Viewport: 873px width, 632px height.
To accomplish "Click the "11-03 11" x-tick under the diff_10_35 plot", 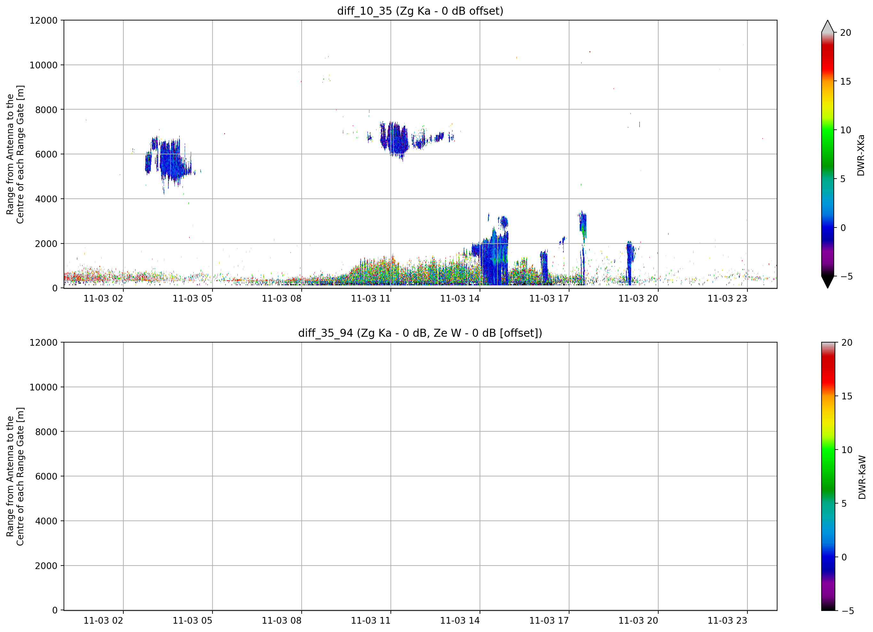I will tap(371, 299).
